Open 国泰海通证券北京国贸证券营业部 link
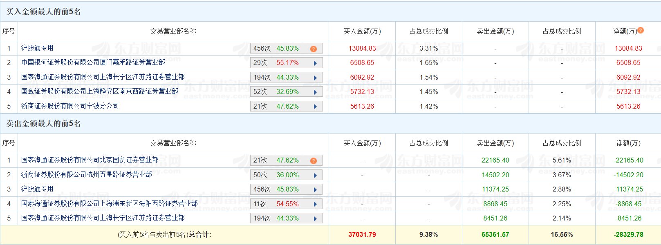The width and height of the screenshot is (661, 245). (90, 160)
